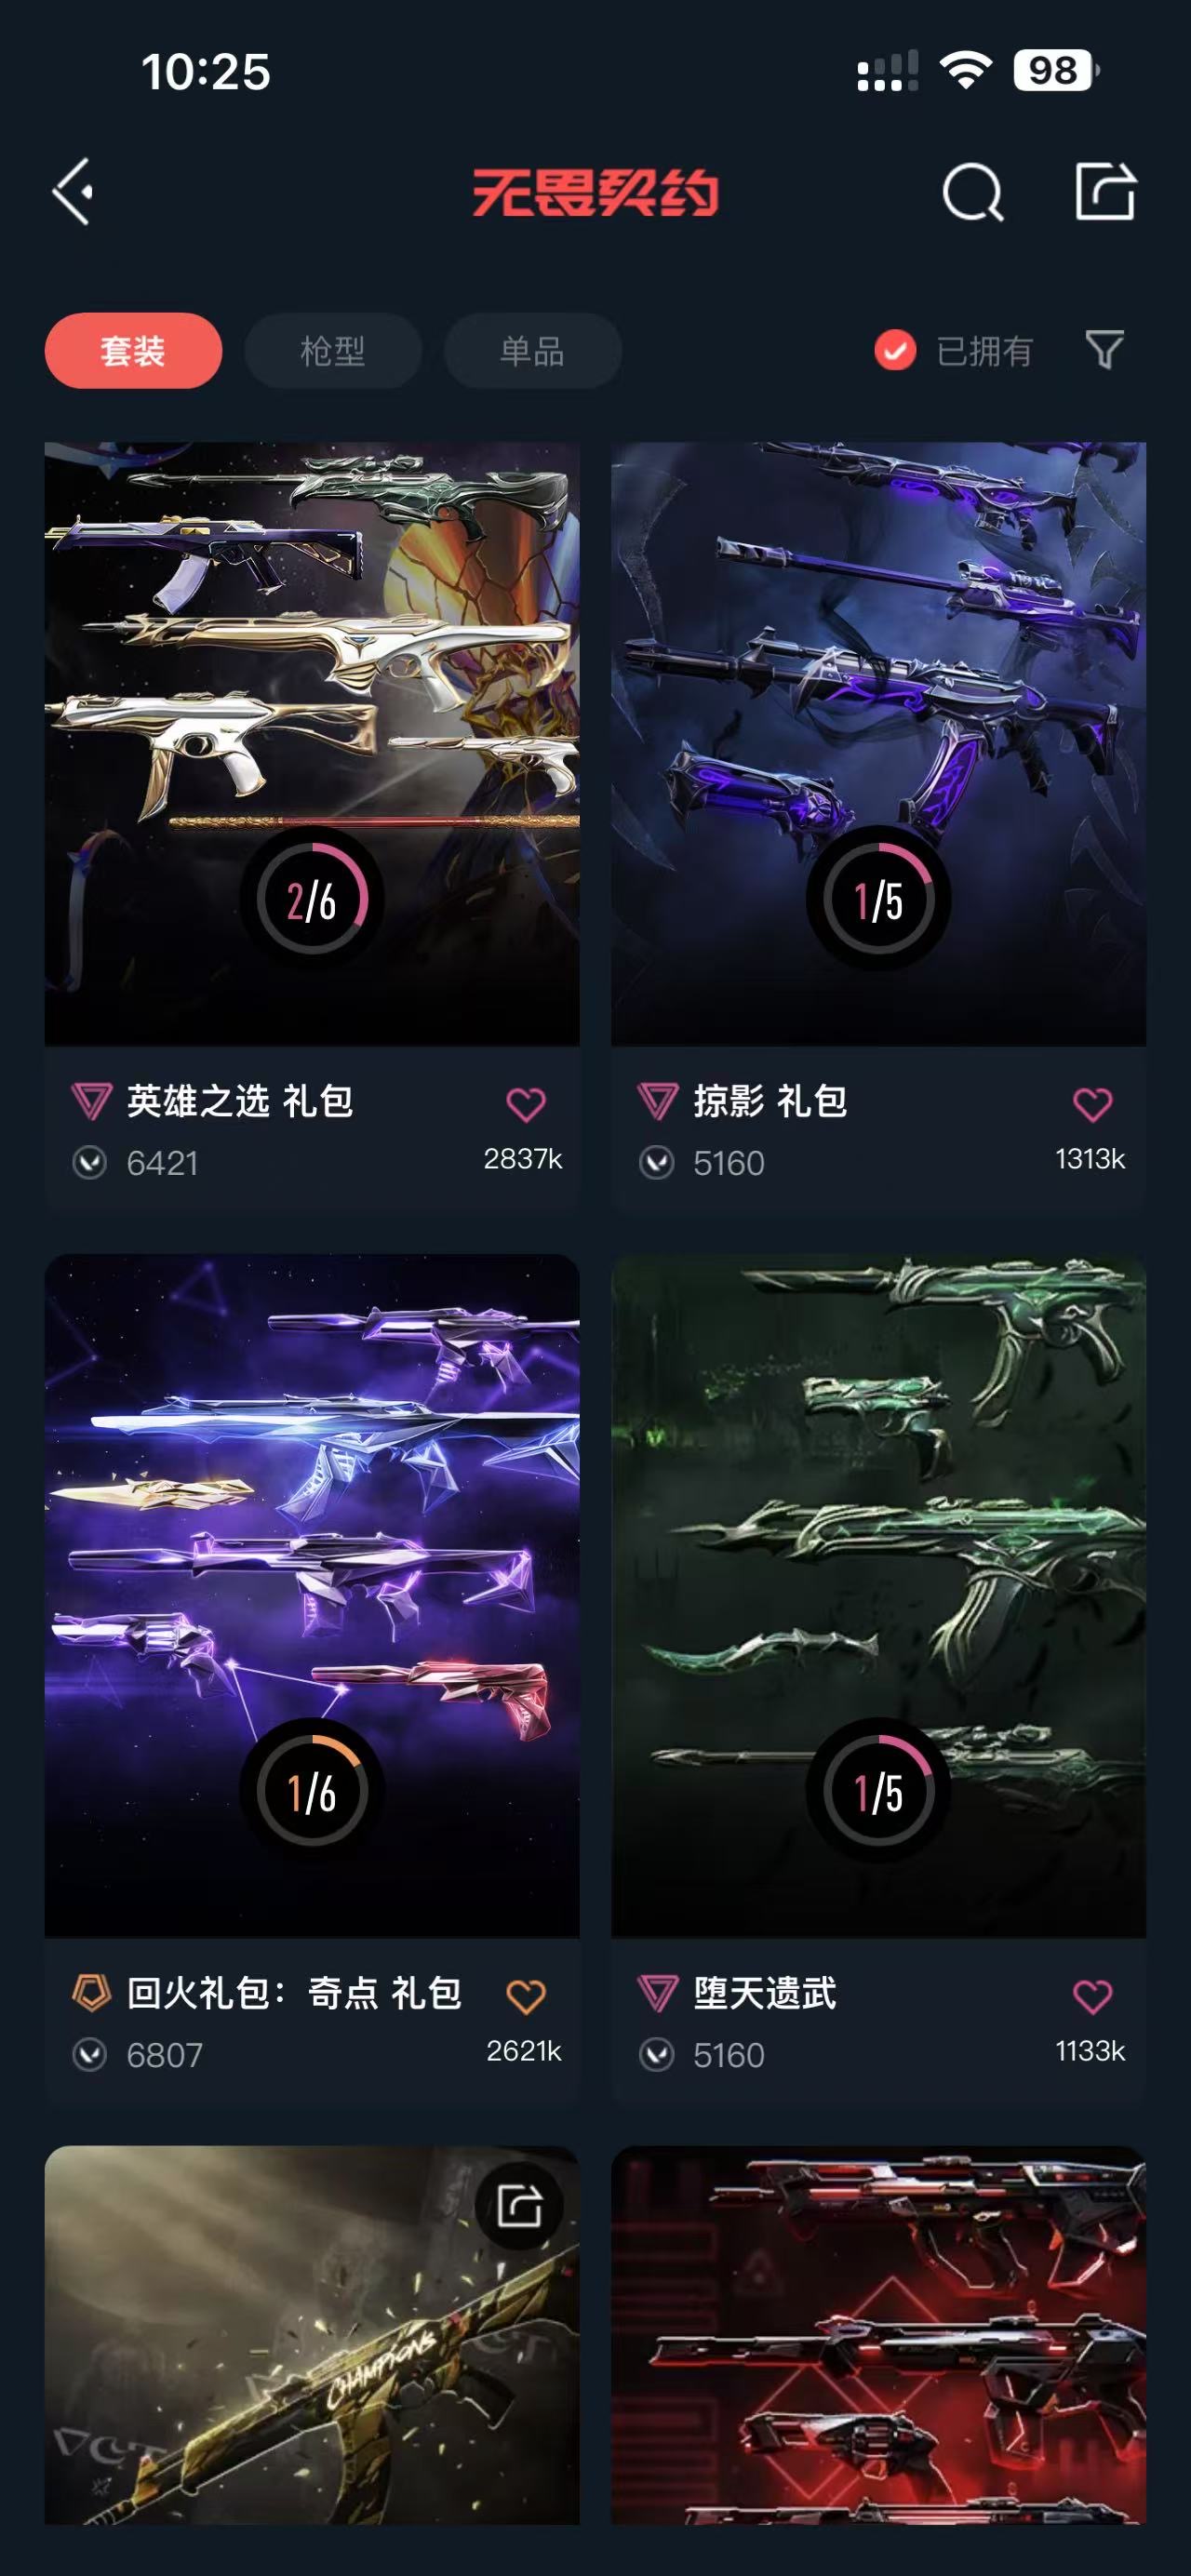The width and height of the screenshot is (1191, 2576).
Task: Tap the tier icon beside 英雄之选 礼包
Action: pos(91,1102)
